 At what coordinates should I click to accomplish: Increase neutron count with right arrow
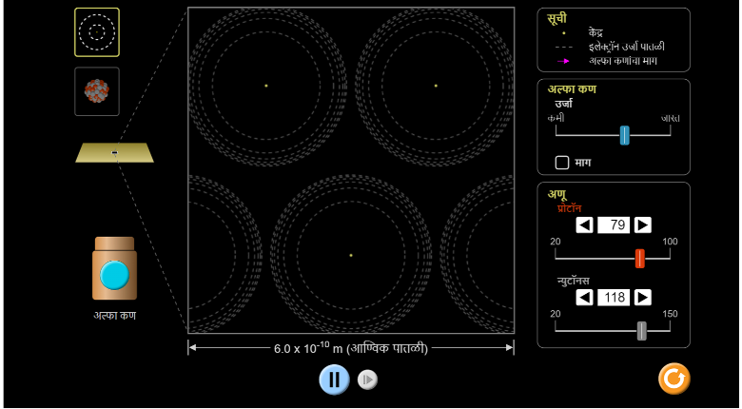(643, 297)
